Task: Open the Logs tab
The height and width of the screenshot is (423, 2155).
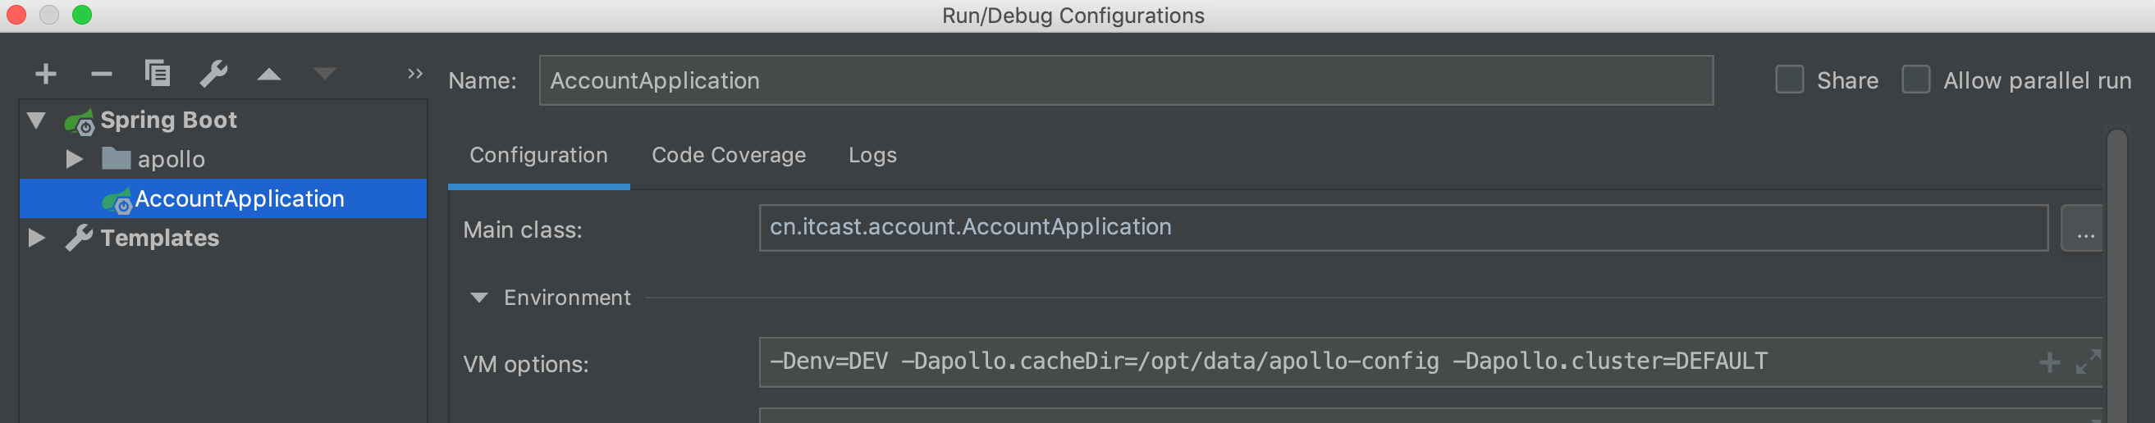Action: click(x=872, y=156)
